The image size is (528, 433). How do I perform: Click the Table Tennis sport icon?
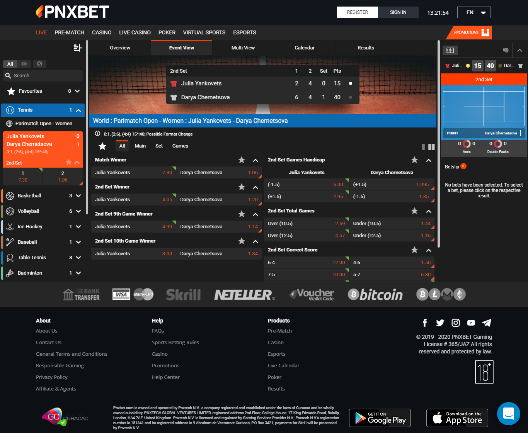coord(10,258)
